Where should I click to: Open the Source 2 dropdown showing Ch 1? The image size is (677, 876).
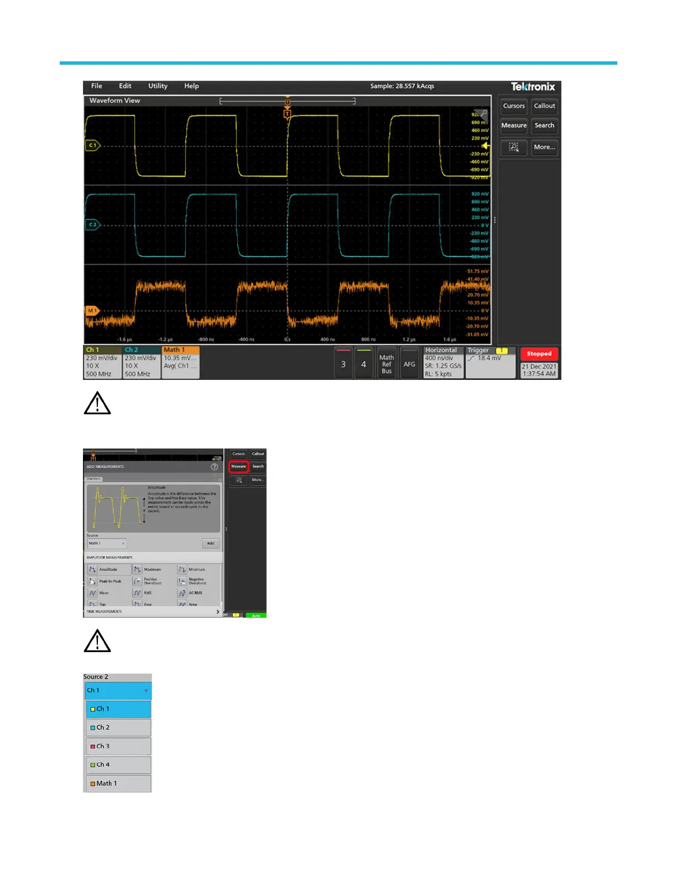(118, 691)
